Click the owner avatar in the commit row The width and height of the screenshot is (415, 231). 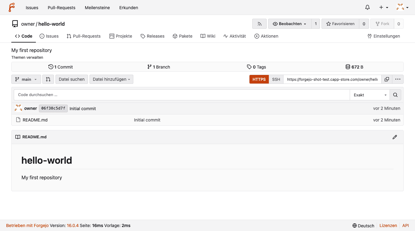point(18,108)
